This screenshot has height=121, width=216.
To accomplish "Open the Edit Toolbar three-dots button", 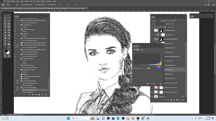I will point(9,47).
